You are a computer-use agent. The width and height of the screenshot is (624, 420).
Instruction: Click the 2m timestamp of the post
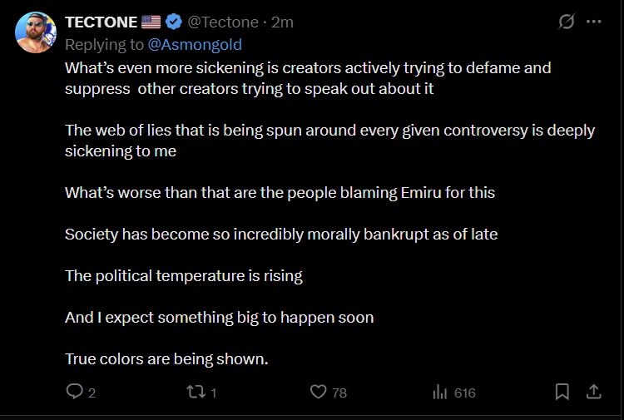[282, 22]
